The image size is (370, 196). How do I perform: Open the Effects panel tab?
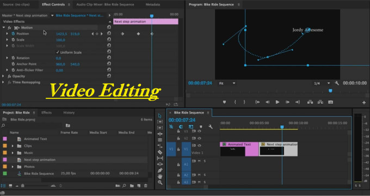pyautogui.click(x=46, y=112)
